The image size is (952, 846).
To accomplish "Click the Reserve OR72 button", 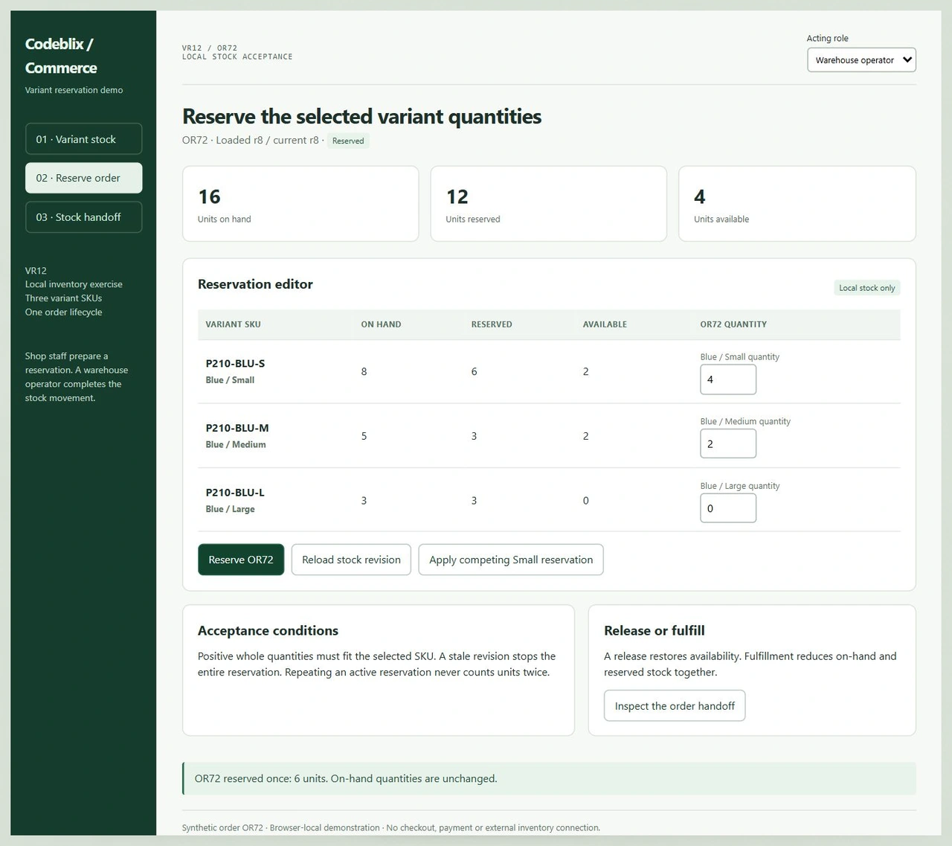I will coord(241,560).
